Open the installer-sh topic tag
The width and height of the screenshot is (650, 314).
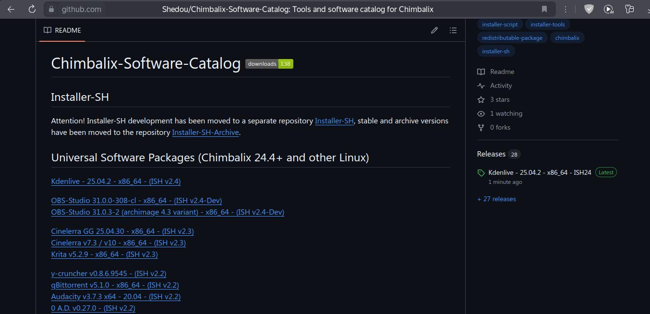pos(496,51)
